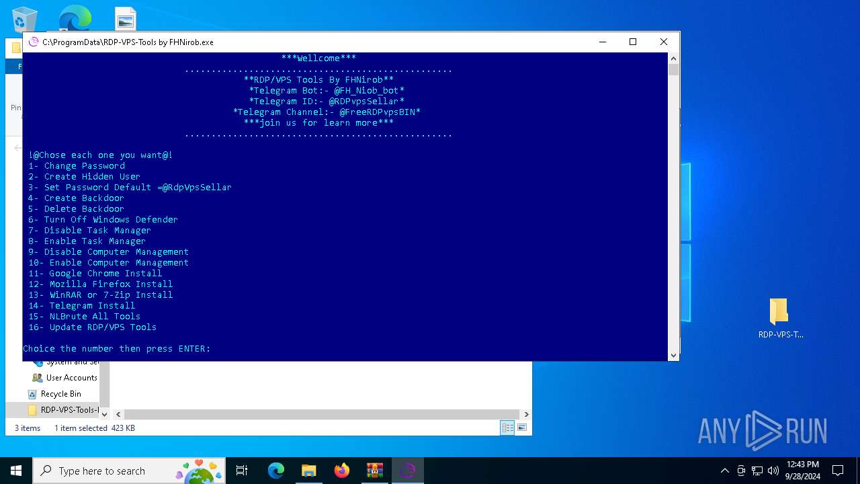
Task: Click the '4- Create Backdoor' line
Action: pyautogui.click(x=76, y=198)
